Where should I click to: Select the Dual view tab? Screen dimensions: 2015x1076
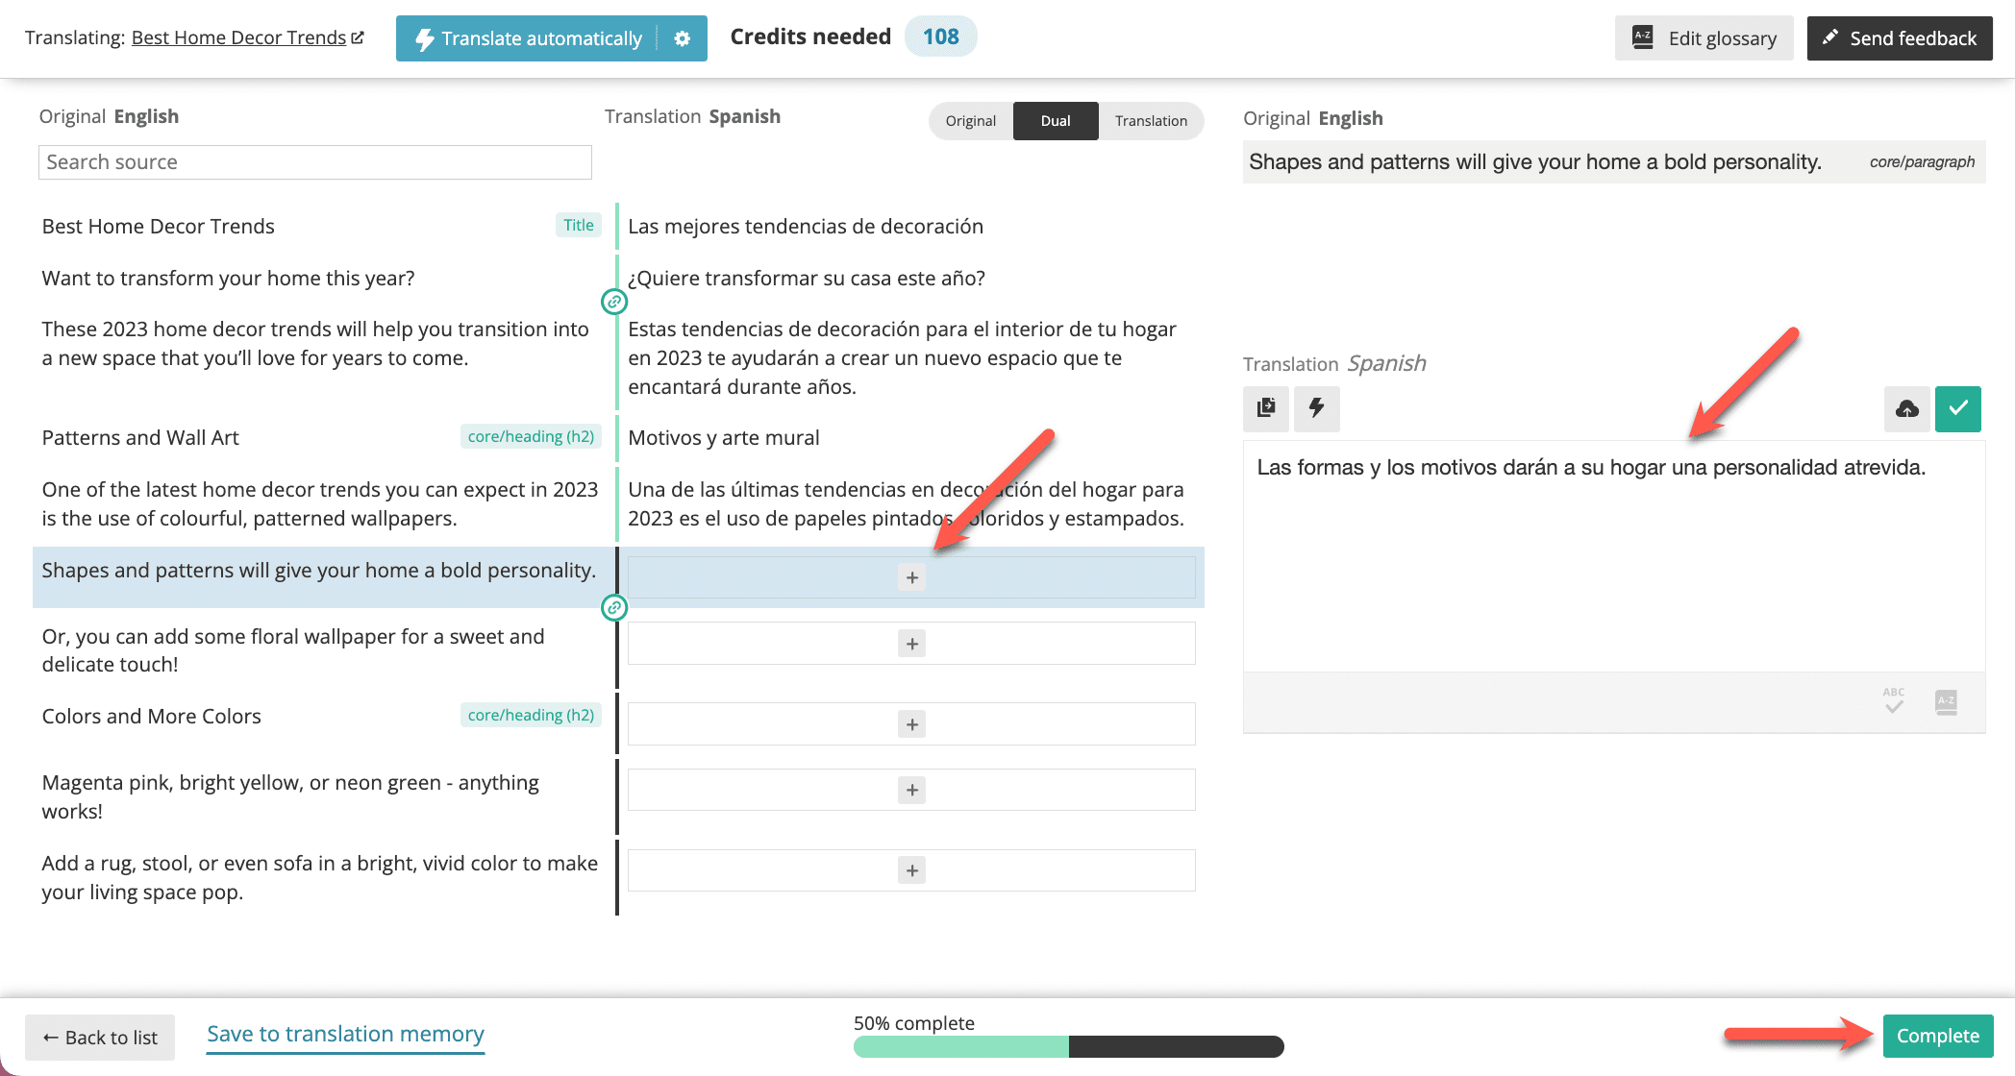coord(1056,120)
